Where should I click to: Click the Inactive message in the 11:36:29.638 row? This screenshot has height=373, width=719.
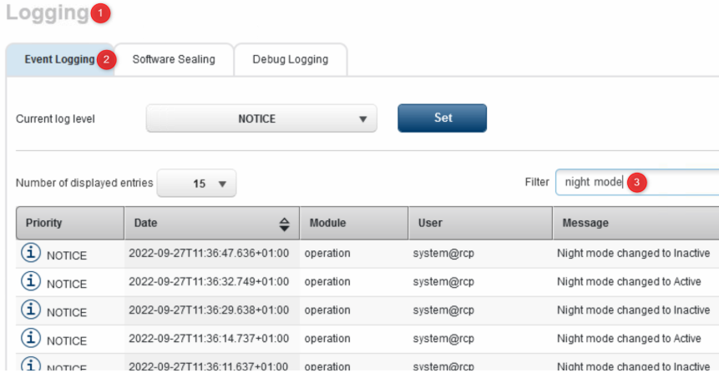coord(633,310)
